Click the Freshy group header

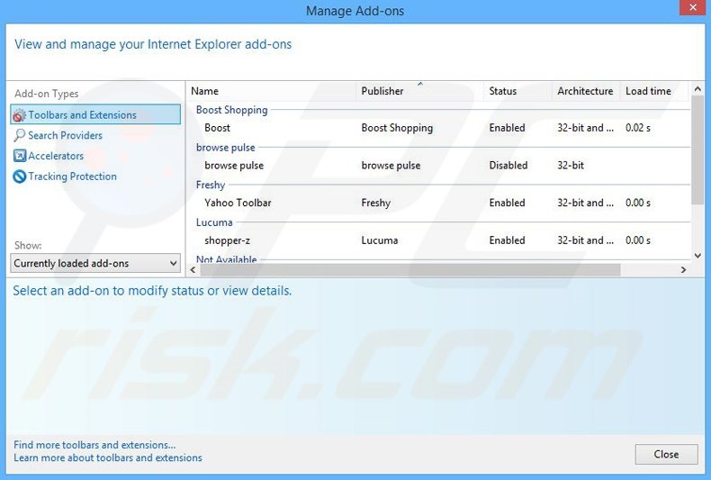coord(211,185)
